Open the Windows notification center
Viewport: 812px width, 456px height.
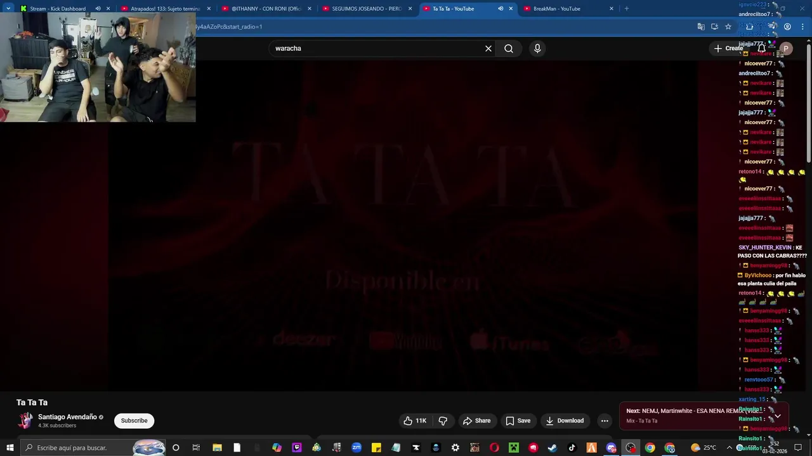pyautogui.click(x=798, y=448)
